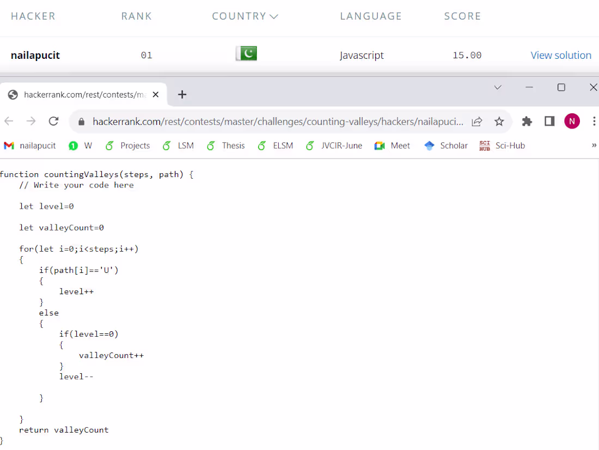Open the "W" bookmark shortcut
The image size is (599, 450).
click(80, 145)
